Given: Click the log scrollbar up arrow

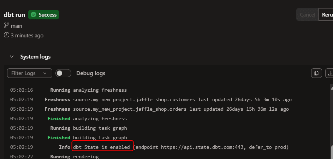Looking at the screenshot, I should coord(332,86).
